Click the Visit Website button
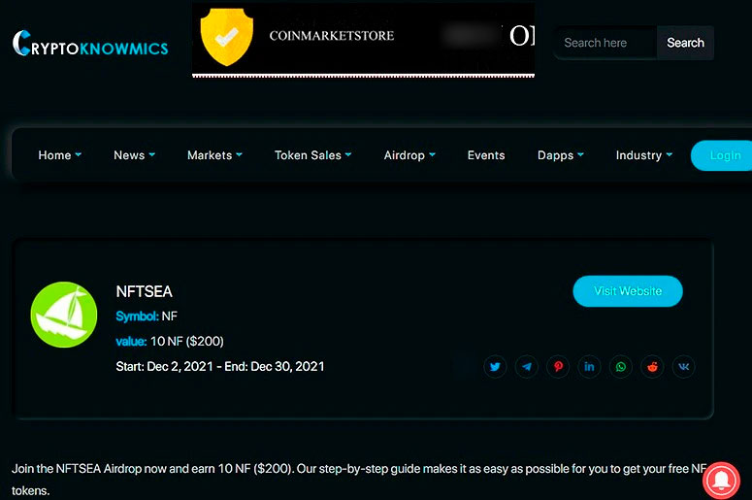The width and height of the screenshot is (752, 500). coord(628,291)
